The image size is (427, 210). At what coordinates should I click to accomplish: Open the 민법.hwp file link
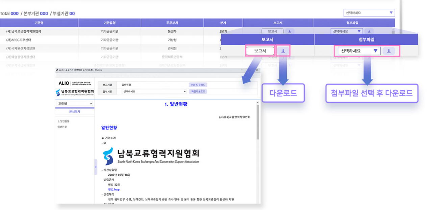[x=114, y=189]
